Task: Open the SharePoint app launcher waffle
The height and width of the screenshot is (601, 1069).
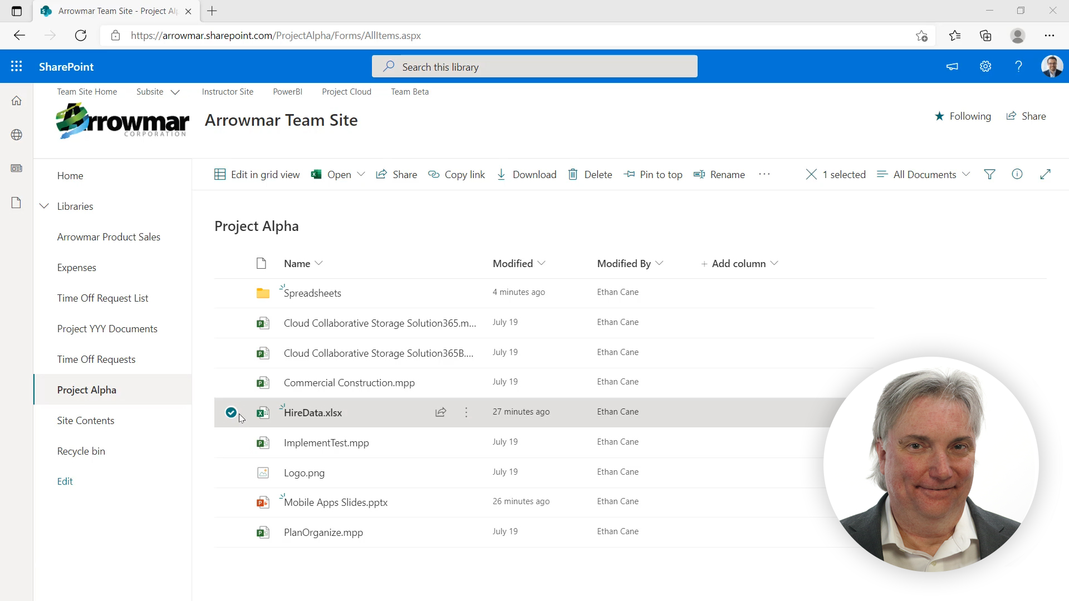Action: point(17,66)
